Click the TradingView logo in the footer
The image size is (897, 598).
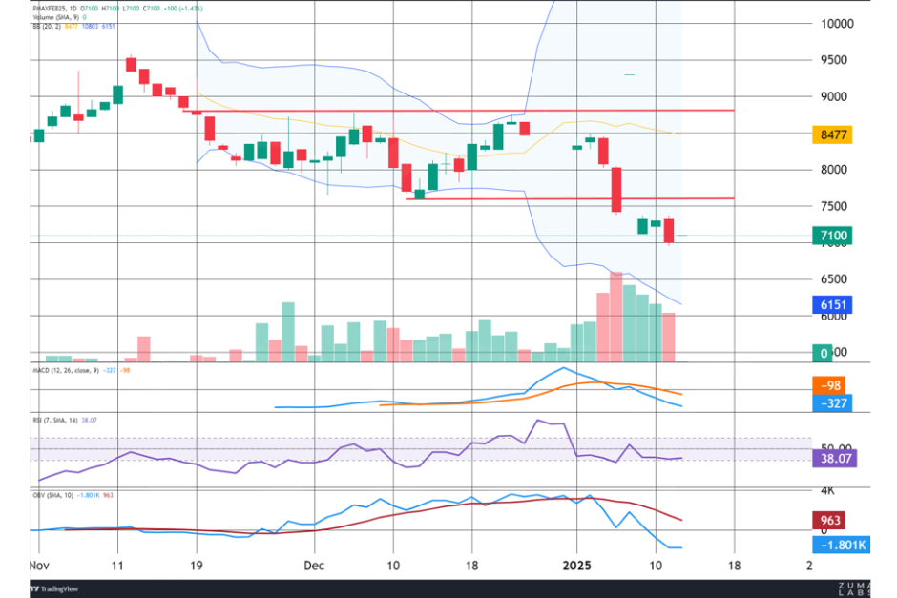pyautogui.click(x=55, y=588)
